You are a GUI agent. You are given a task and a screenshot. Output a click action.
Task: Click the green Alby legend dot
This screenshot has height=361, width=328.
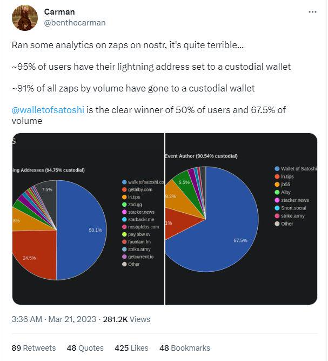point(277,192)
